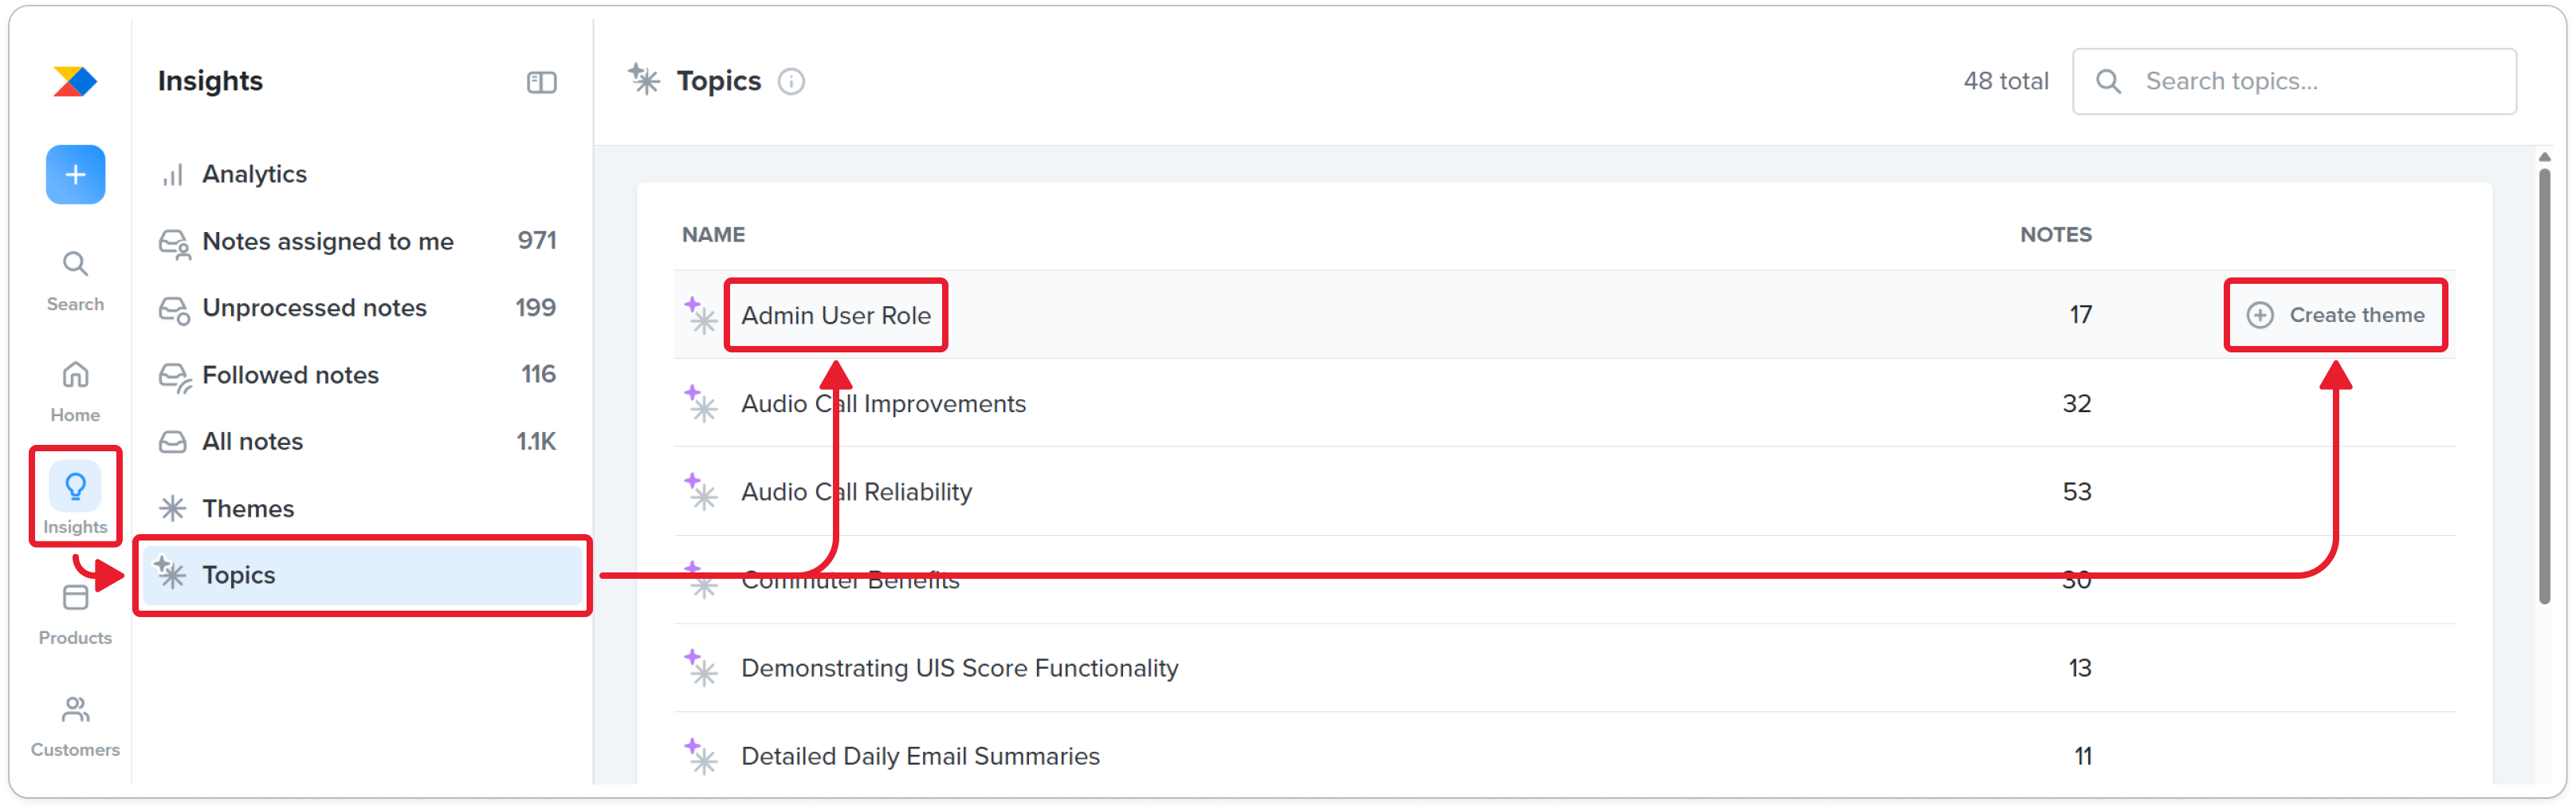Click Create theme button
The image size is (2576, 810).
(x=2335, y=315)
